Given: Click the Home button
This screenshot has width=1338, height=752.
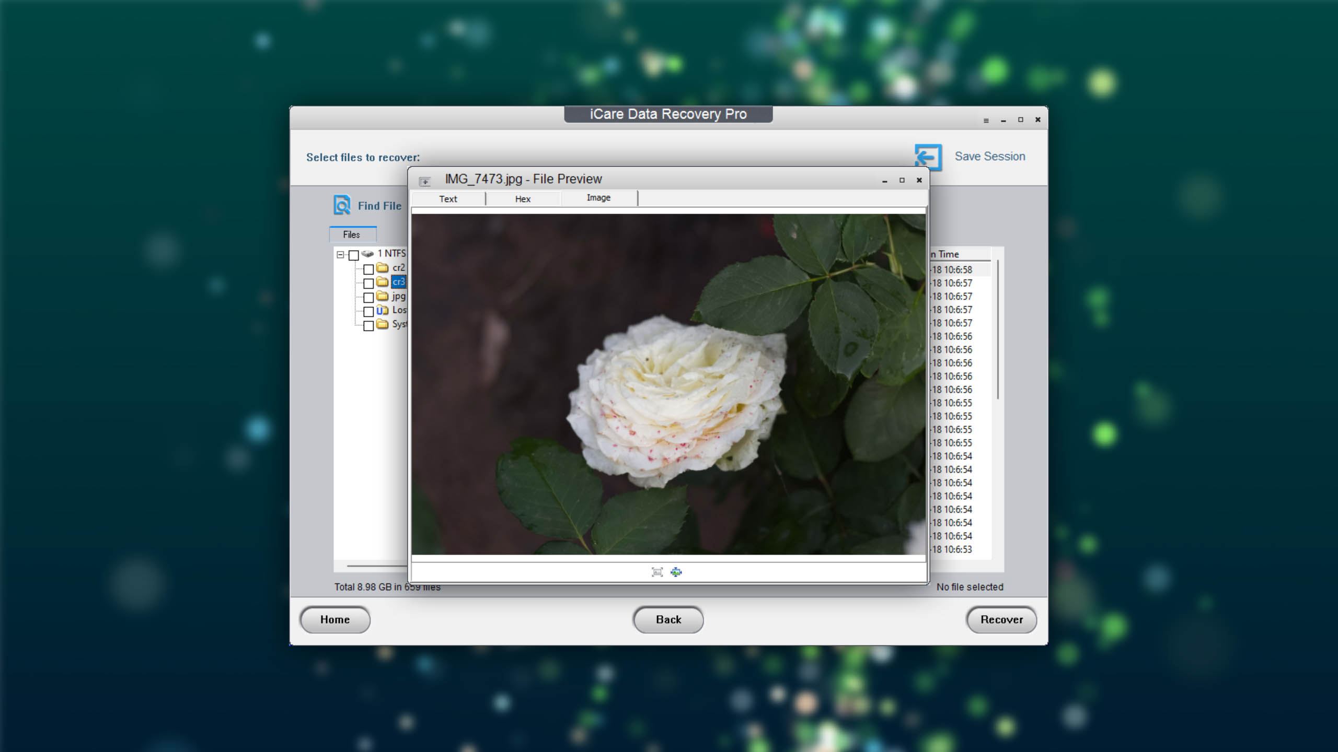Looking at the screenshot, I should pyautogui.click(x=335, y=619).
